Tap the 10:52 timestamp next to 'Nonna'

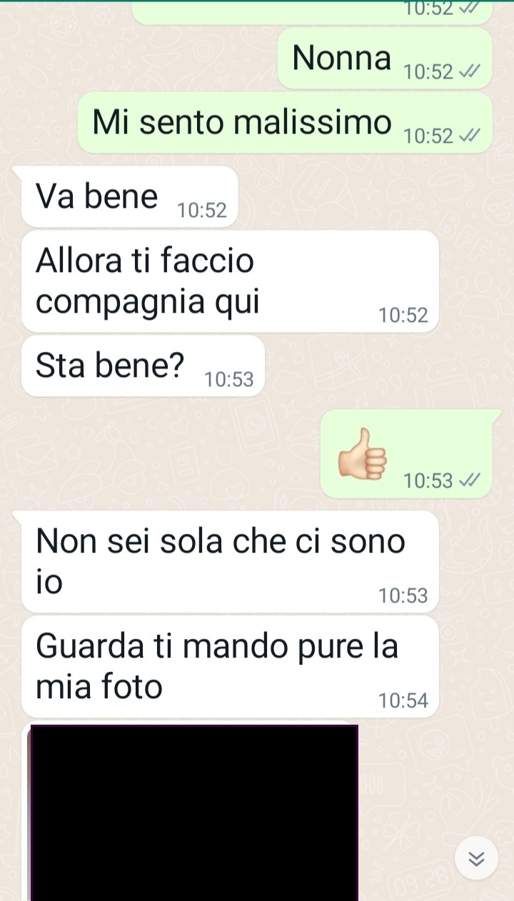tap(428, 72)
